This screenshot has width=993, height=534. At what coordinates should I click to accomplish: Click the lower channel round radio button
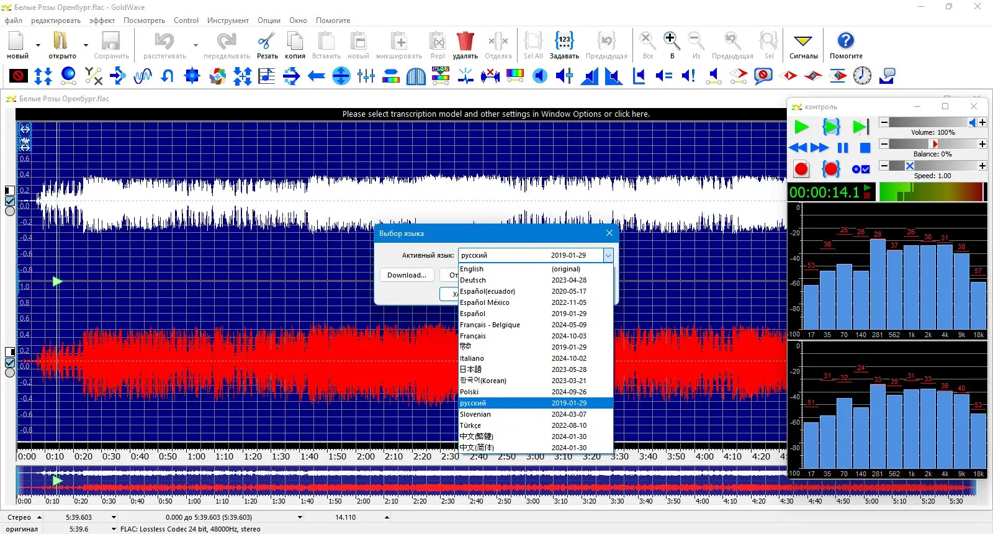(x=10, y=373)
